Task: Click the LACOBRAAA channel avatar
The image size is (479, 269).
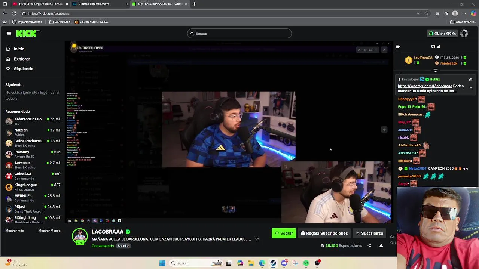Action: point(80,236)
